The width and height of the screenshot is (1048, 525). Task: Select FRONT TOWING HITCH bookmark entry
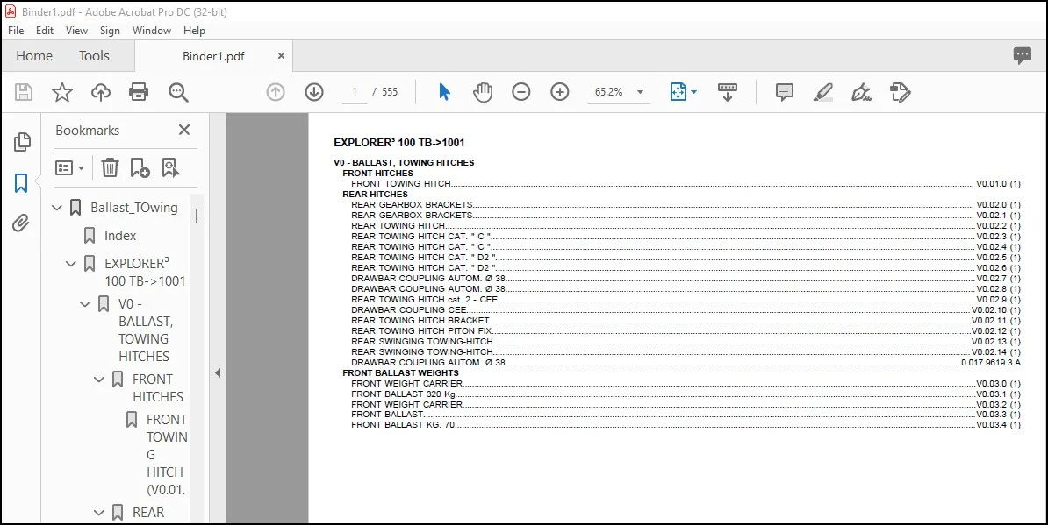tap(167, 454)
